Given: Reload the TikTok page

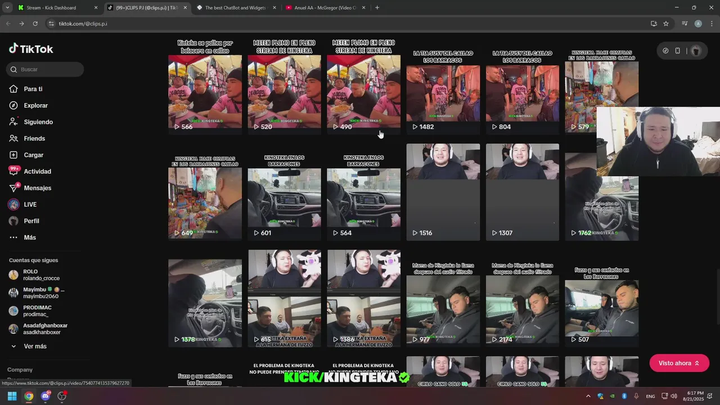Looking at the screenshot, I should [x=35, y=24].
